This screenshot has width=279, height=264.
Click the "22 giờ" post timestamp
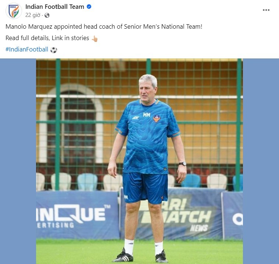point(33,15)
